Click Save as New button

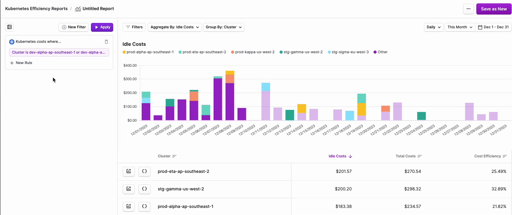494,9
